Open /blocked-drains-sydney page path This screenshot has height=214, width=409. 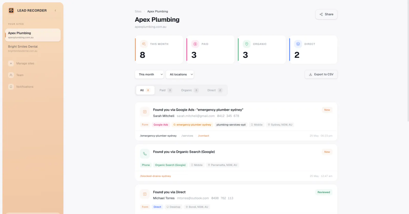tap(155, 176)
